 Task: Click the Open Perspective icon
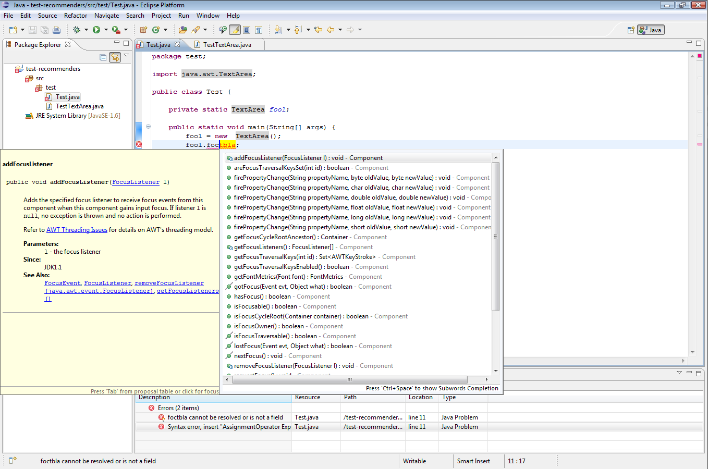click(631, 30)
